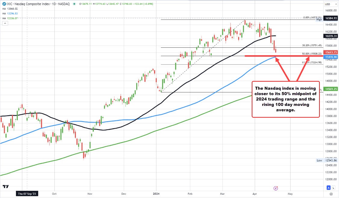Screen dimensions: 339x198
Task: Click the green market status dot
Action: pos(74,4)
